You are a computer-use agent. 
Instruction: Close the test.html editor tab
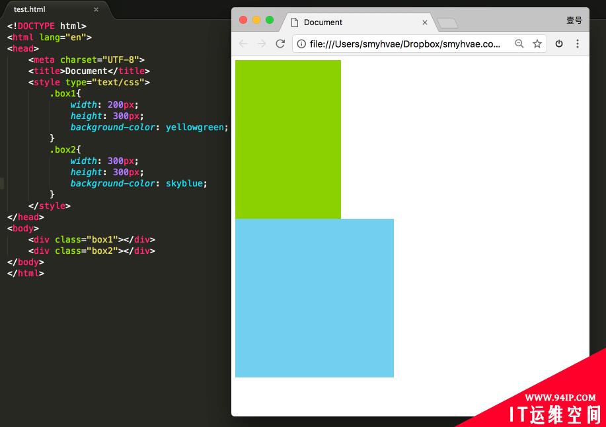pyautogui.click(x=96, y=9)
